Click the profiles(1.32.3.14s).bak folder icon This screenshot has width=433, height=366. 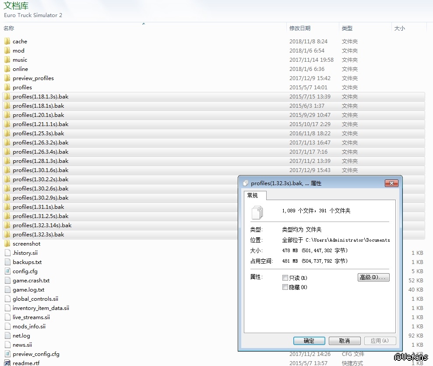7,225
